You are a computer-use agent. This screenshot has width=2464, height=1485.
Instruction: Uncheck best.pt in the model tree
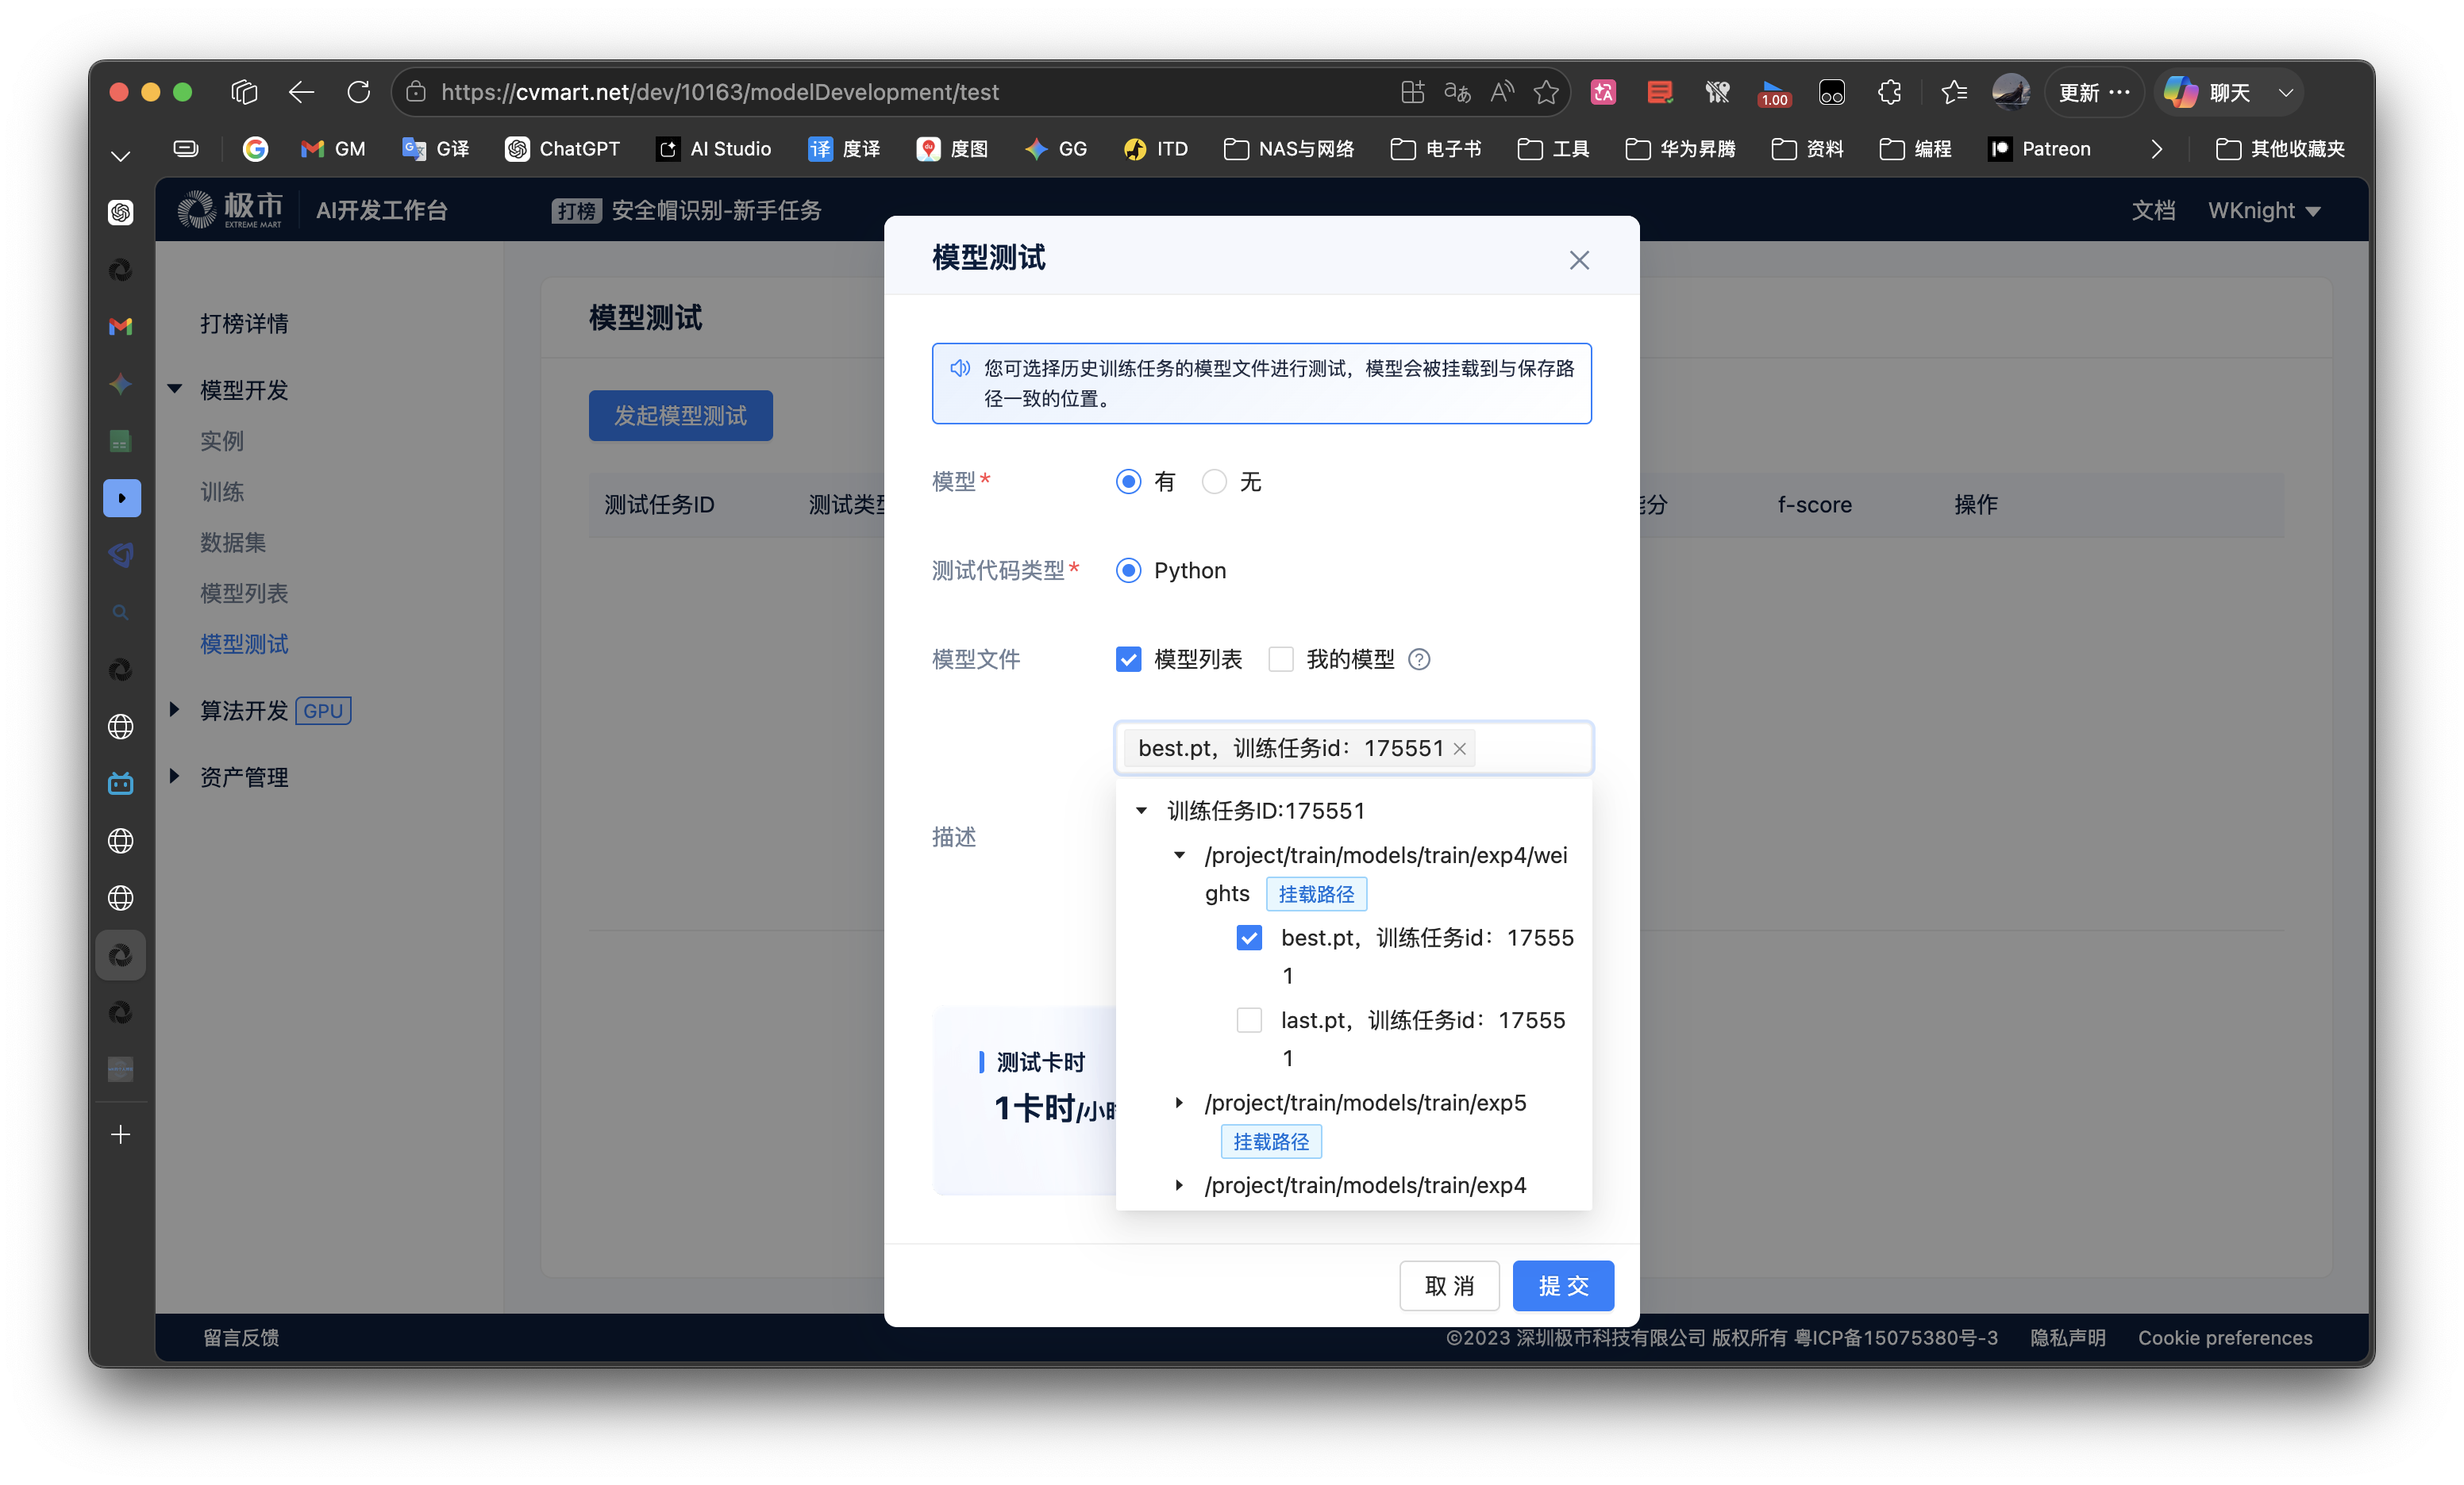coord(1249,938)
